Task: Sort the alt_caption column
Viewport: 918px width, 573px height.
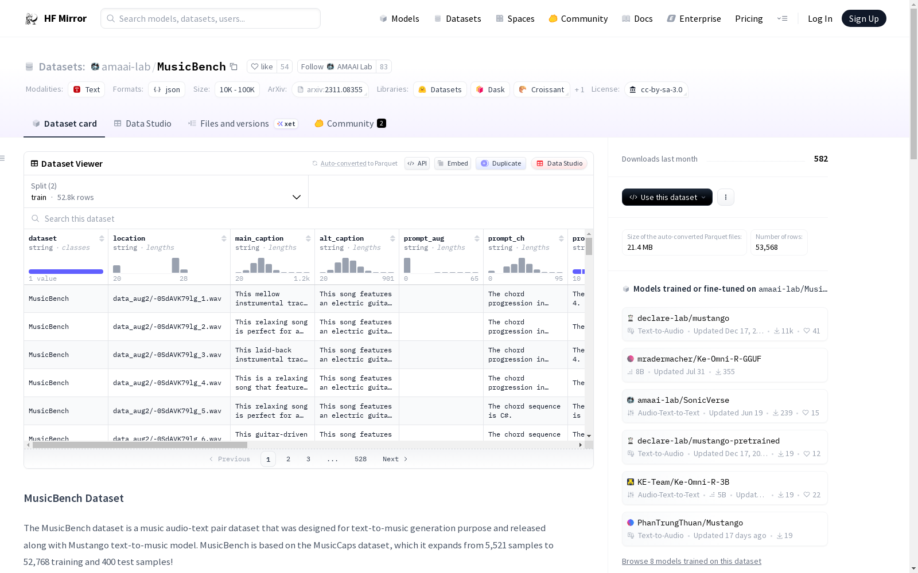Action: coord(392,238)
